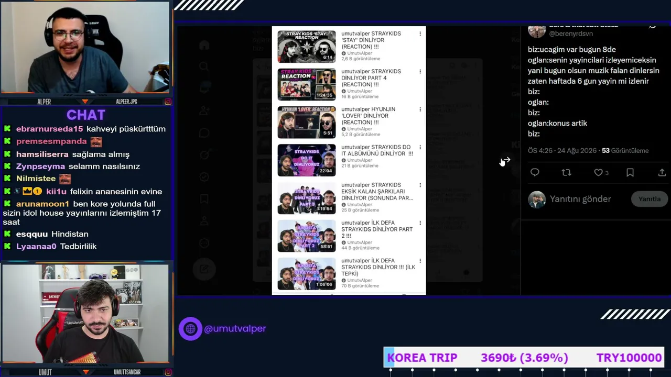Open options for STRAYKIDS DİNLİYOR PART 4 video
671x377 pixels.
click(420, 72)
